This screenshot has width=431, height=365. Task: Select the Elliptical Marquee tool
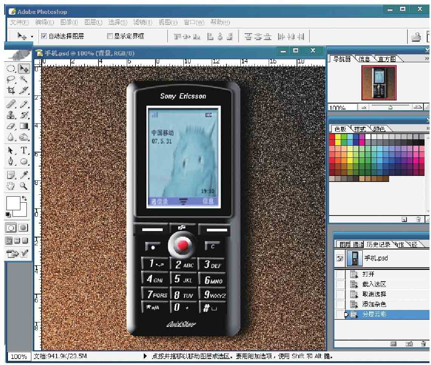[x=11, y=68]
